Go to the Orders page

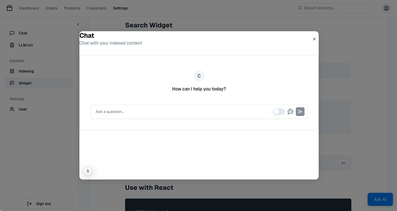tap(51, 8)
